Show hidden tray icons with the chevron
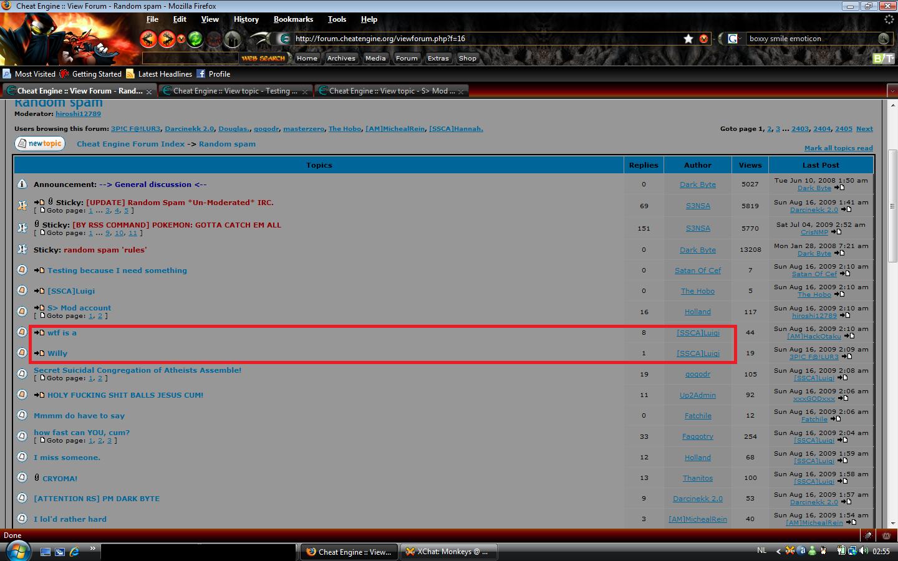This screenshot has width=898, height=561. [778, 551]
